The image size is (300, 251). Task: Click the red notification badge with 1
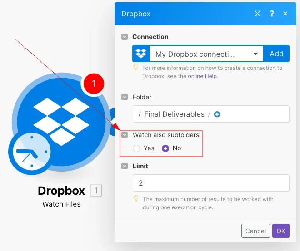[x=94, y=84]
